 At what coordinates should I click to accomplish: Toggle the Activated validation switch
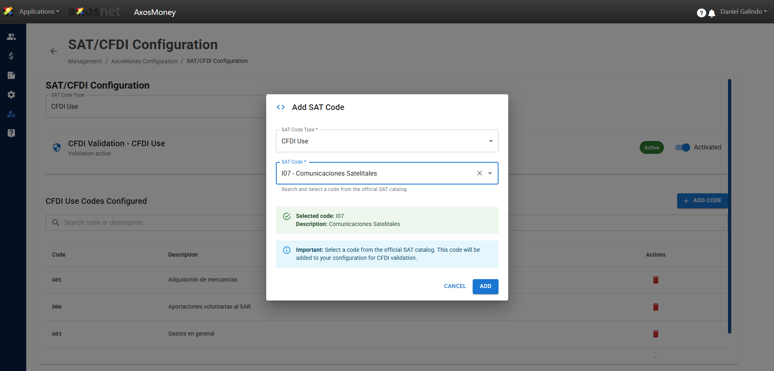tap(682, 147)
